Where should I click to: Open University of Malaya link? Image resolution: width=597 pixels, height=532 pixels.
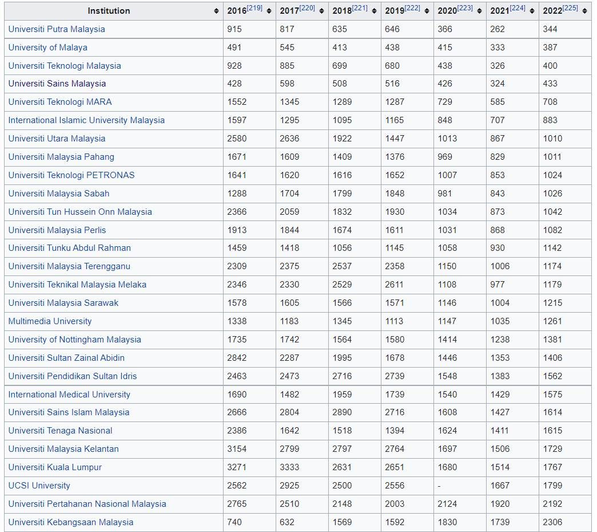coord(47,48)
